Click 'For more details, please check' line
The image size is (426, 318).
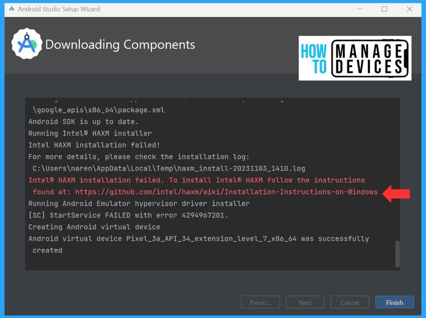(139, 157)
